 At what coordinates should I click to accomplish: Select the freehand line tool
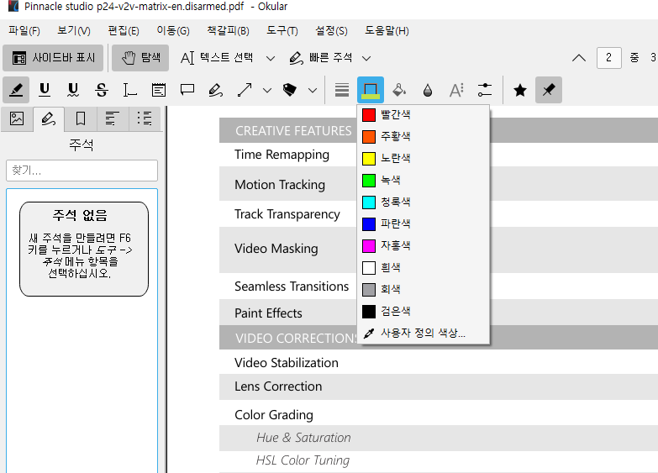coord(216,90)
